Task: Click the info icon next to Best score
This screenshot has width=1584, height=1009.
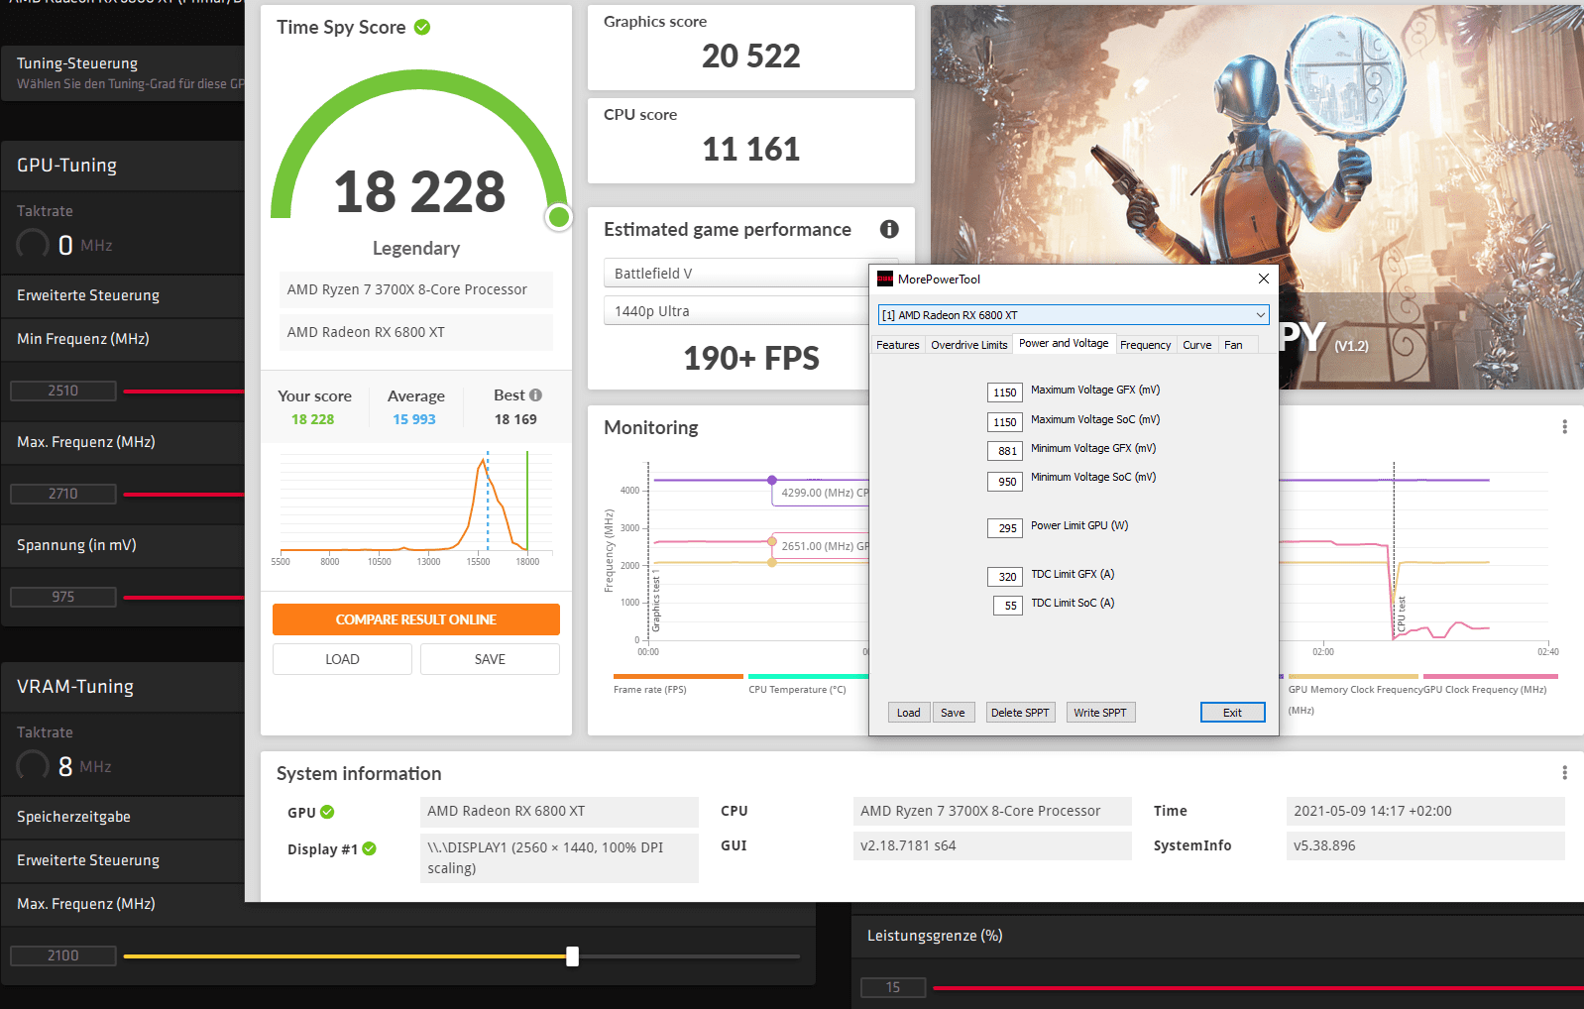Action: pyautogui.click(x=535, y=394)
